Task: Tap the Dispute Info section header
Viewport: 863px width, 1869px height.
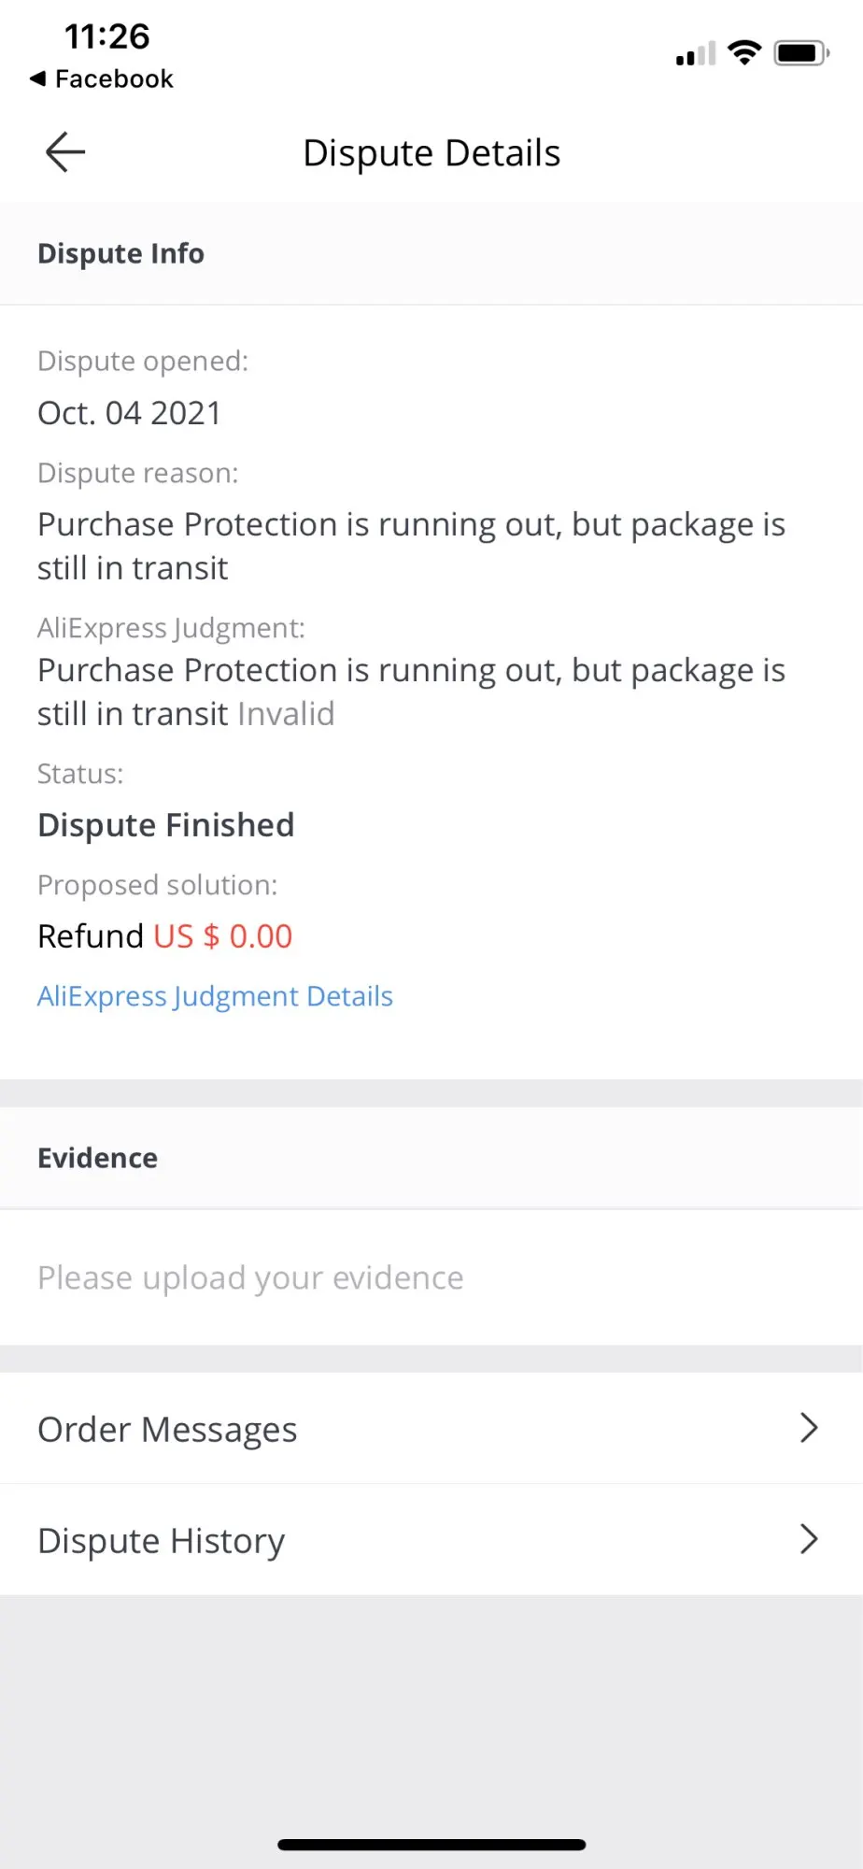Action: point(120,253)
